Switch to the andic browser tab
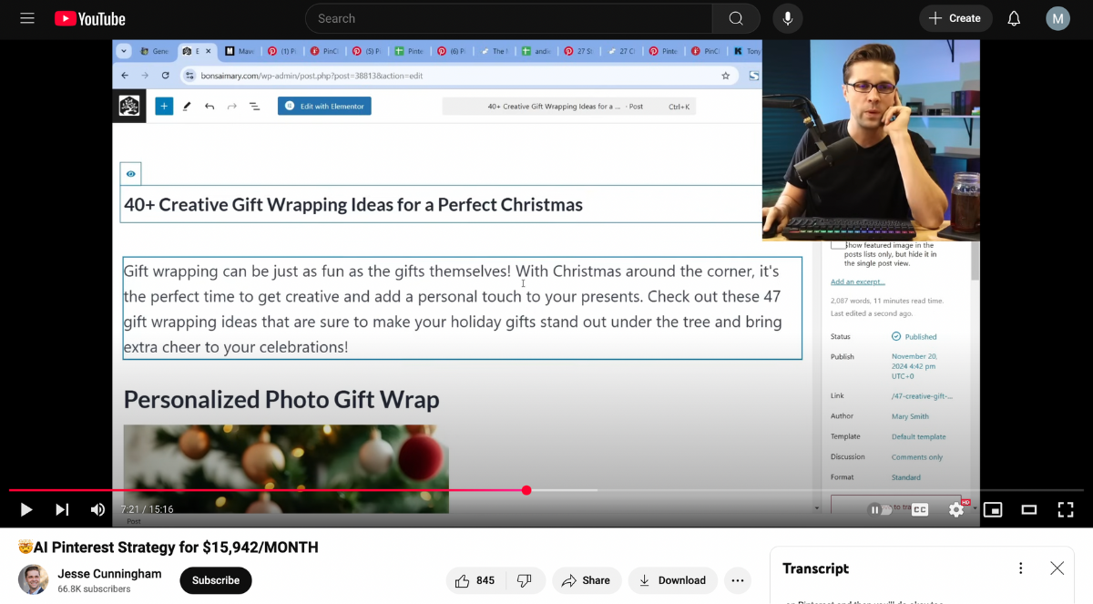The image size is (1093, 604). 536,51
